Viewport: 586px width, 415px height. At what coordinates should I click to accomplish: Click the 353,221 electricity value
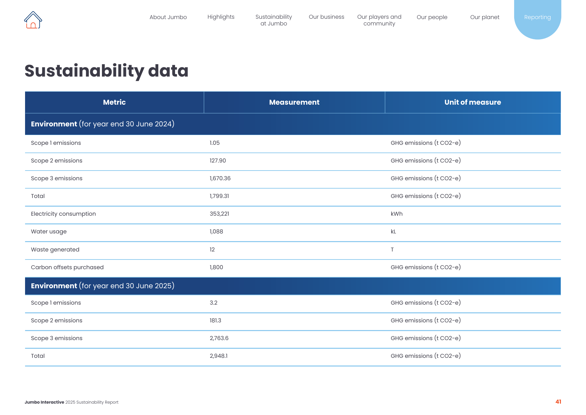pos(219,214)
